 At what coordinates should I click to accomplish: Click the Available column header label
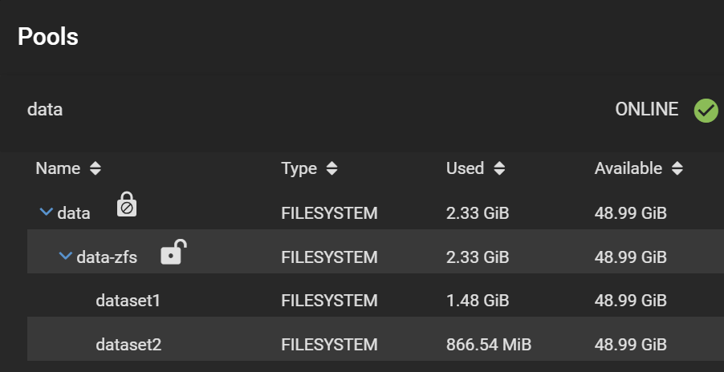pos(628,168)
